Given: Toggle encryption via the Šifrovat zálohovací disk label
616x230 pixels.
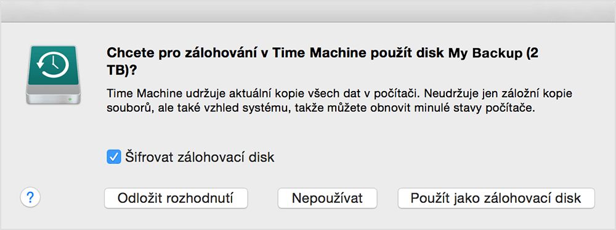Looking at the screenshot, I should (x=200, y=157).
